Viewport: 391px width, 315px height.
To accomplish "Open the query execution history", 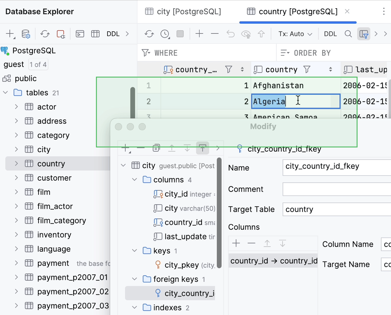I will pos(165,34).
